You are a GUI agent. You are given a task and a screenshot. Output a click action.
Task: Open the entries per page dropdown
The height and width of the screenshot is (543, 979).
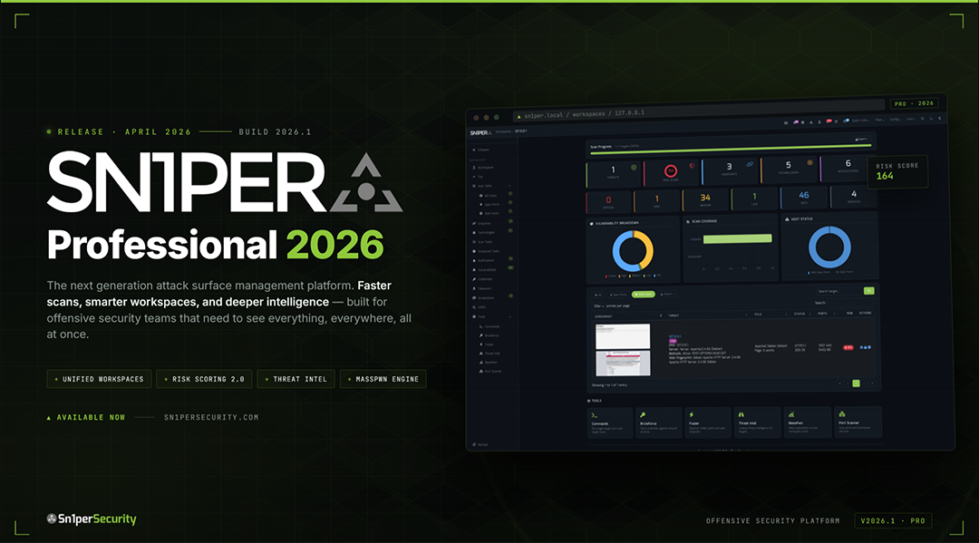pos(600,305)
